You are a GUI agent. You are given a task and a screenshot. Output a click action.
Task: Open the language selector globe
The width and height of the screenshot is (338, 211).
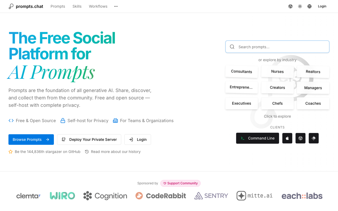point(309,6)
